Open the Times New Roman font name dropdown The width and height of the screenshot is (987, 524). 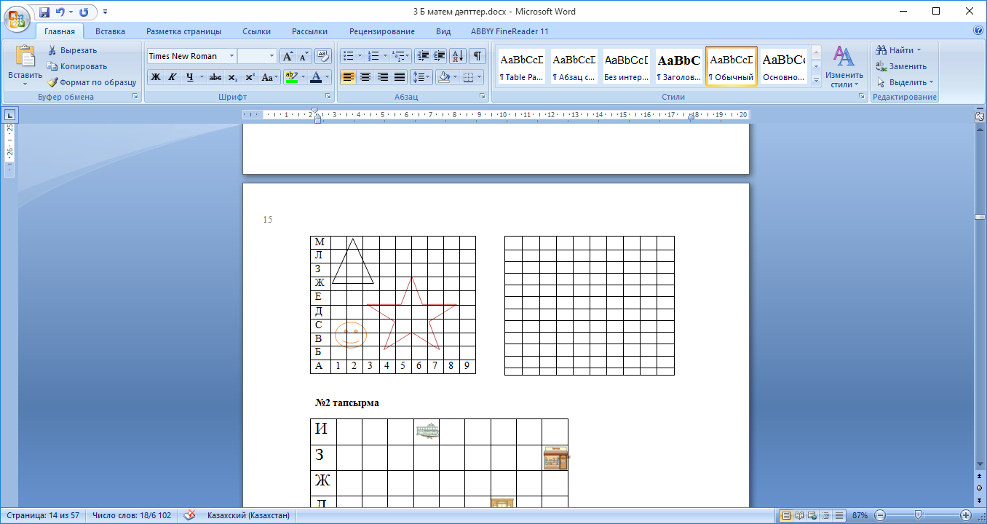[x=231, y=56]
